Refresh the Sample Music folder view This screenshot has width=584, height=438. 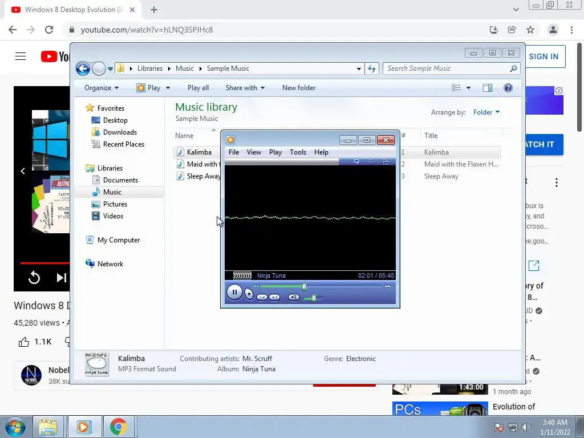(372, 68)
